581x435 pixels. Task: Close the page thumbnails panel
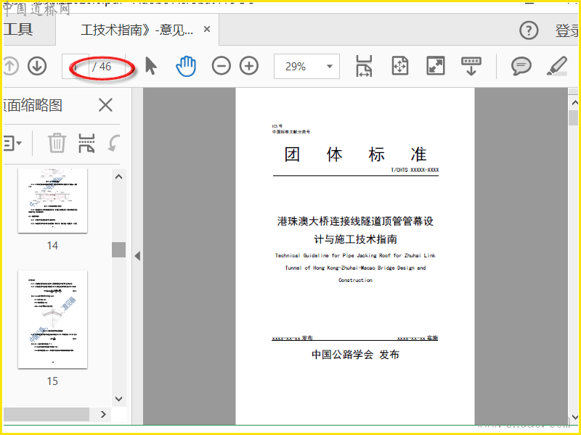105,105
